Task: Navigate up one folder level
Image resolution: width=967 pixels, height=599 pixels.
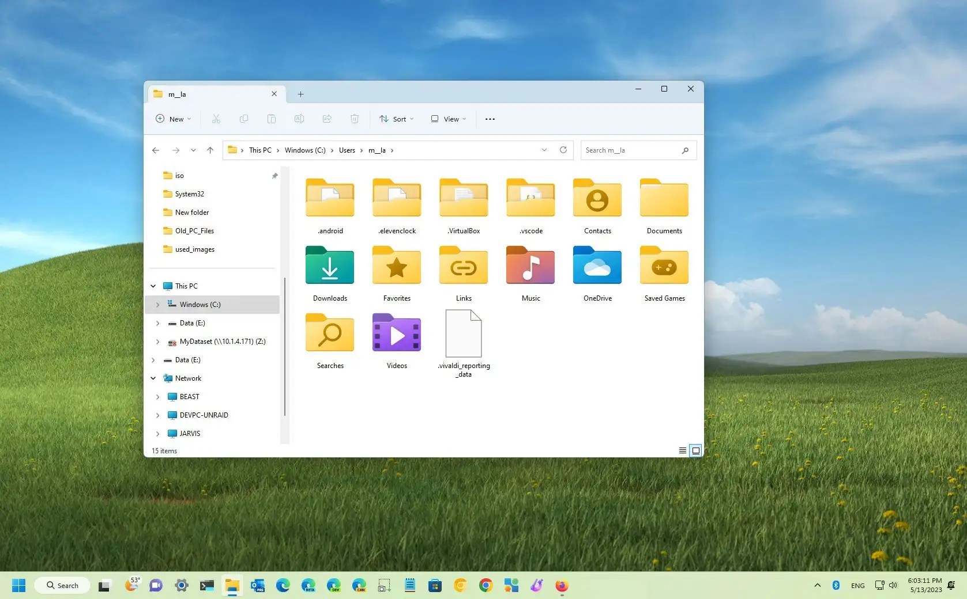Action: pyautogui.click(x=210, y=150)
